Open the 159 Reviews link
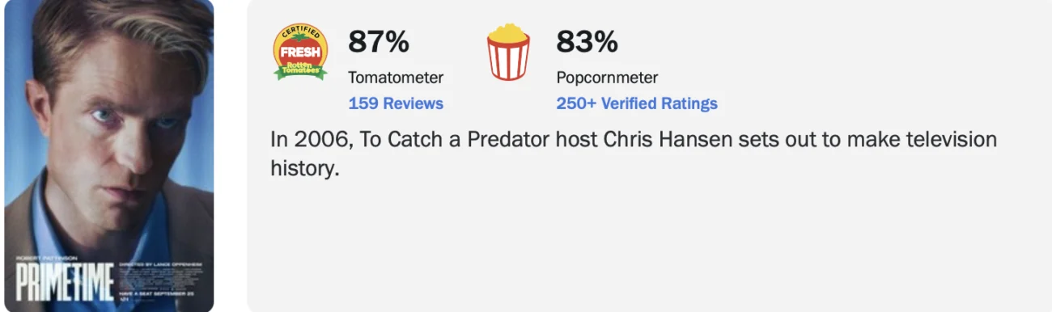The width and height of the screenshot is (1052, 312). click(396, 103)
